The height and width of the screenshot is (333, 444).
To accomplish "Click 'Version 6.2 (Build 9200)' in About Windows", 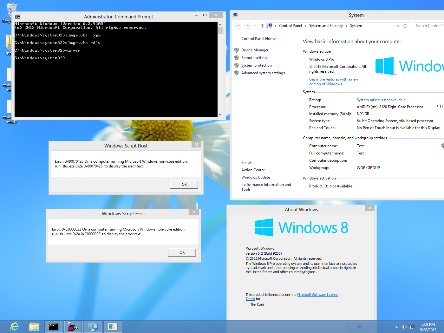I will 264,253.
